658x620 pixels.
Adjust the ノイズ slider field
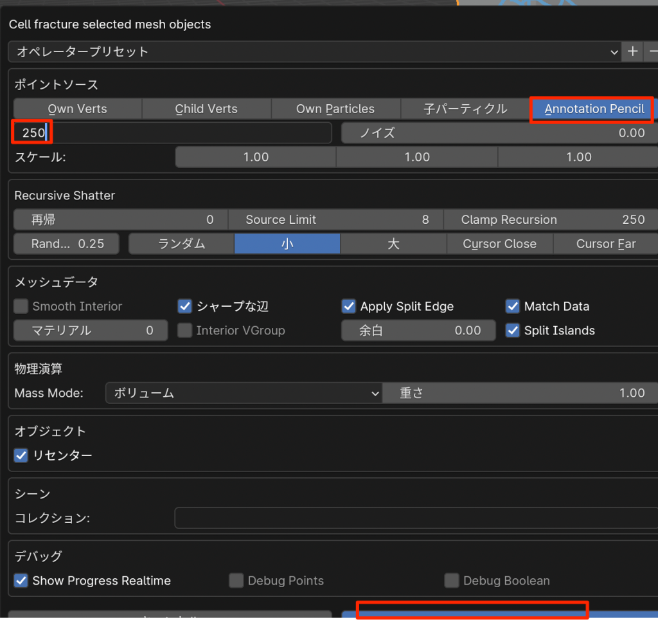coord(499,133)
